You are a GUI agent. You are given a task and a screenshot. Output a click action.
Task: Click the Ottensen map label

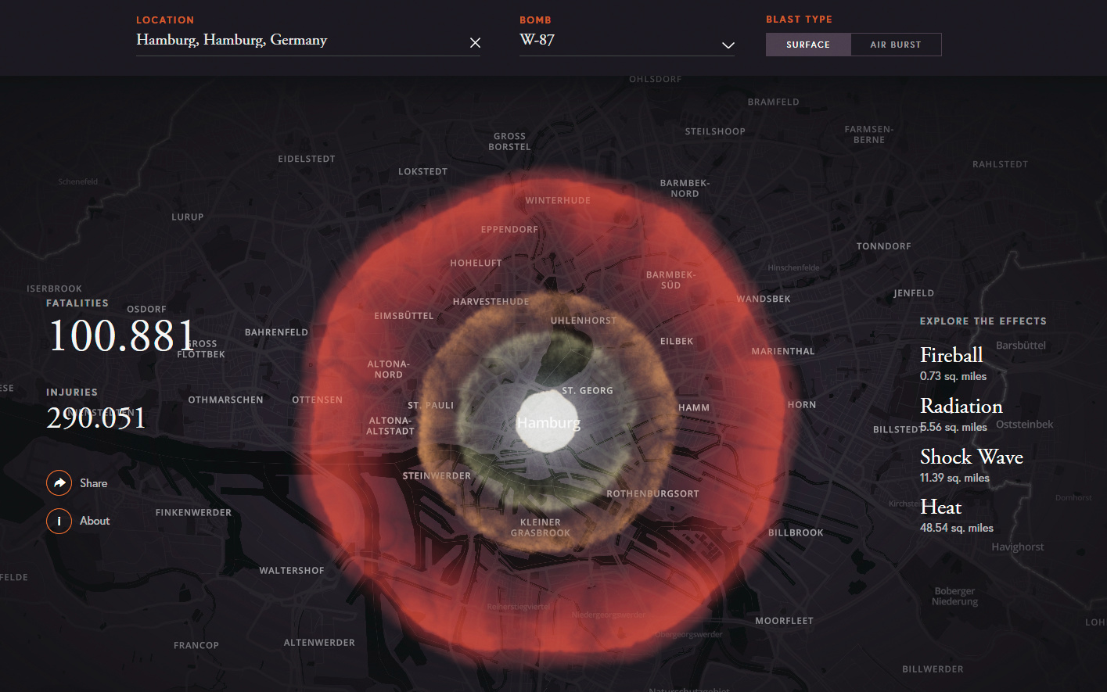point(317,400)
